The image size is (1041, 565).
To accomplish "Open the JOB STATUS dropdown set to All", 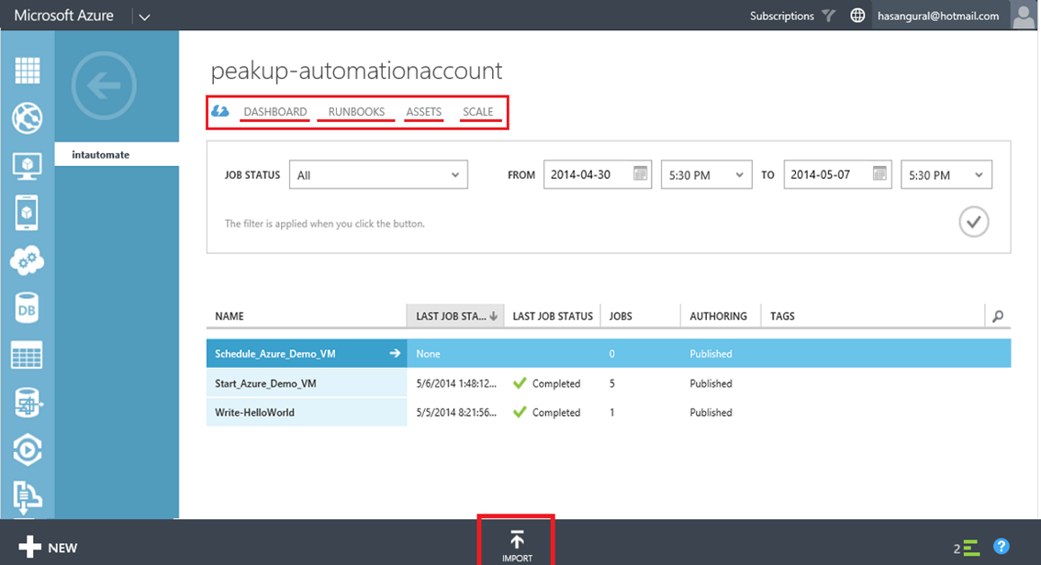I will (x=378, y=174).
